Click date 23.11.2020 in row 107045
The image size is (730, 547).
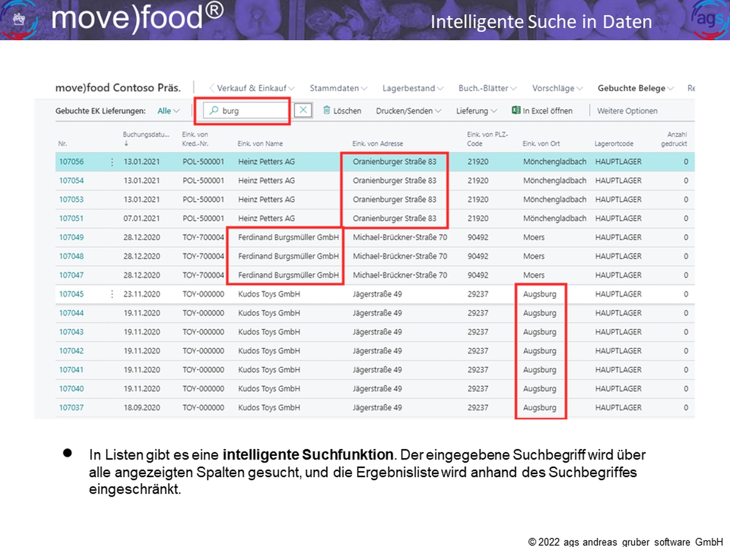[x=142, y=294]
